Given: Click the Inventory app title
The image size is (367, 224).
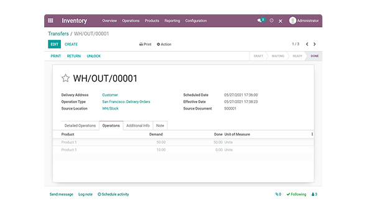Looking at the screenshot, I should pos(74,21).
